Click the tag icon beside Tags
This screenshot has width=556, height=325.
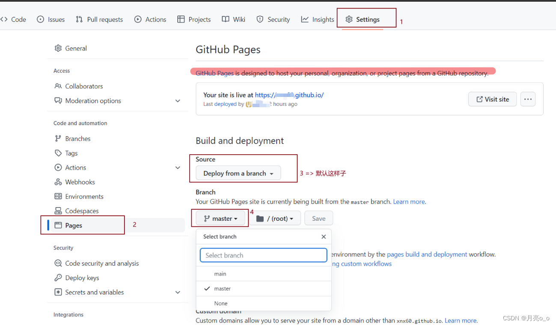58,153
